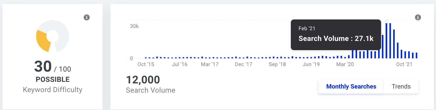
Task: Click the Mar '17 axis label
Action: click(x=210, y=64)
